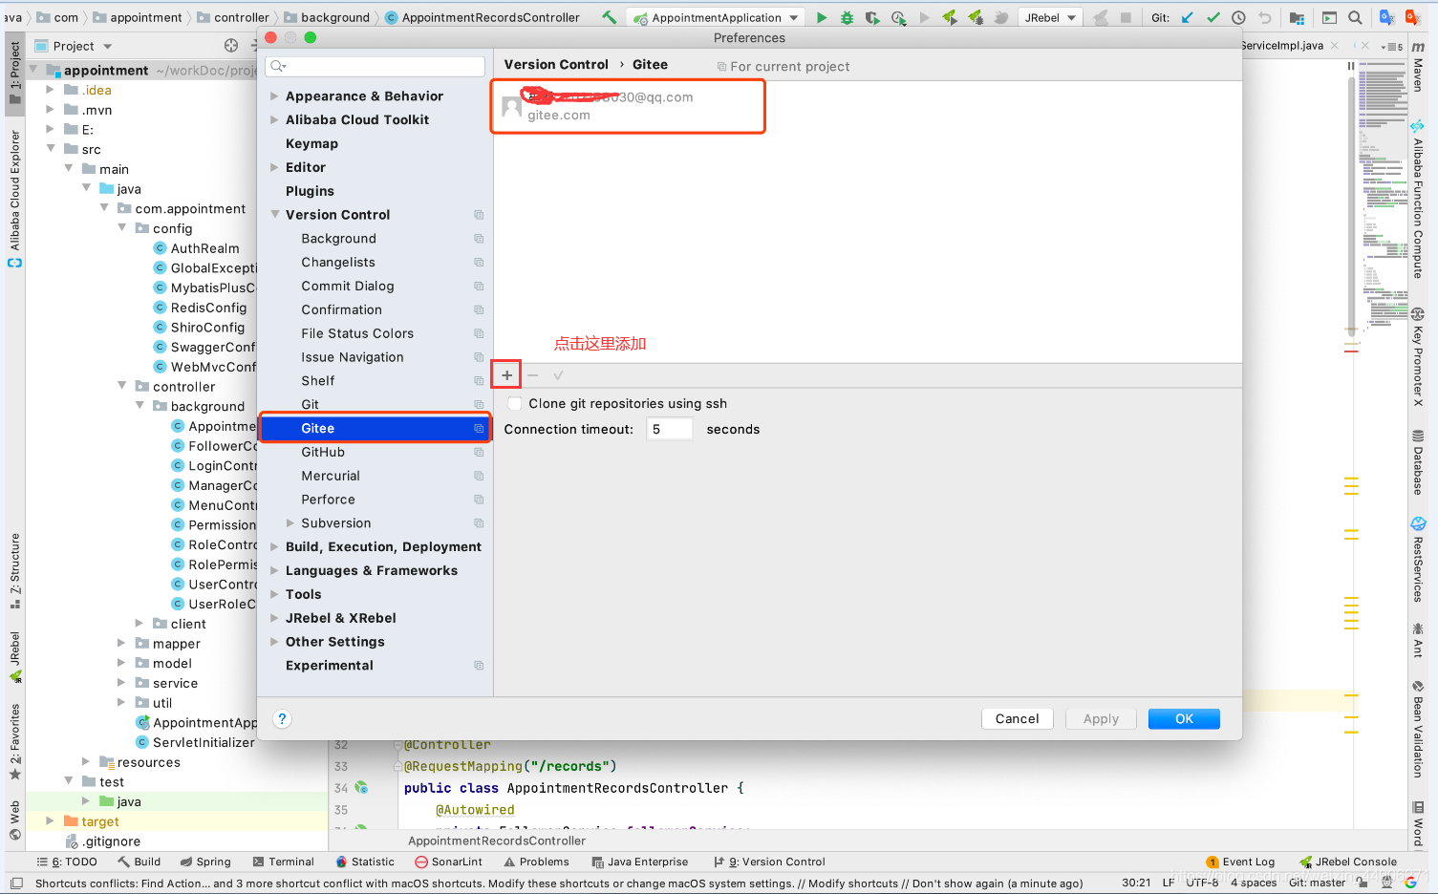Open the JRebel dropdown in toolbar
Image resolution: width=1438 pixels, height=894 pixels.
(1050, 17)
